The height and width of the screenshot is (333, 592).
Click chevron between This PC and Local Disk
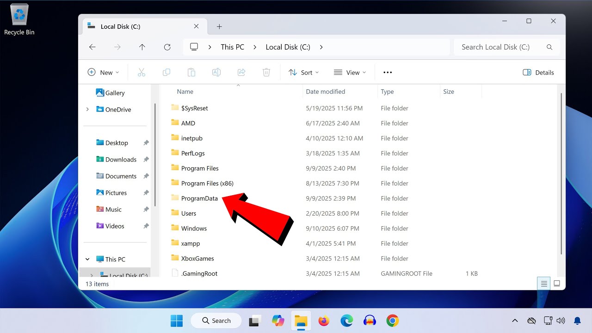pyautogui.click(x=255, y=47)
